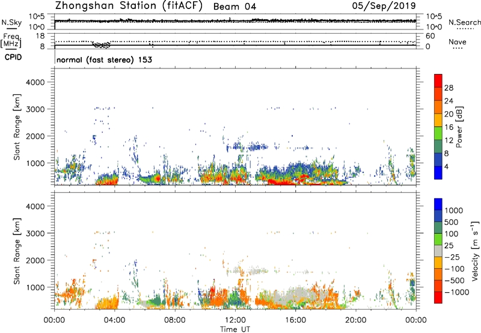The image size is (481, 333).
Task: Click the gray velocity patch near 16:00 UT
Action: tap(295, 296)
